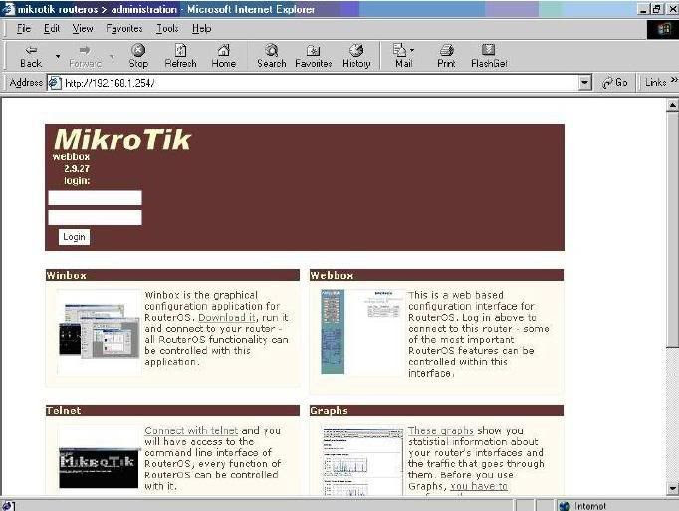
Task: Click the username login field
Action: pos(95,198)
